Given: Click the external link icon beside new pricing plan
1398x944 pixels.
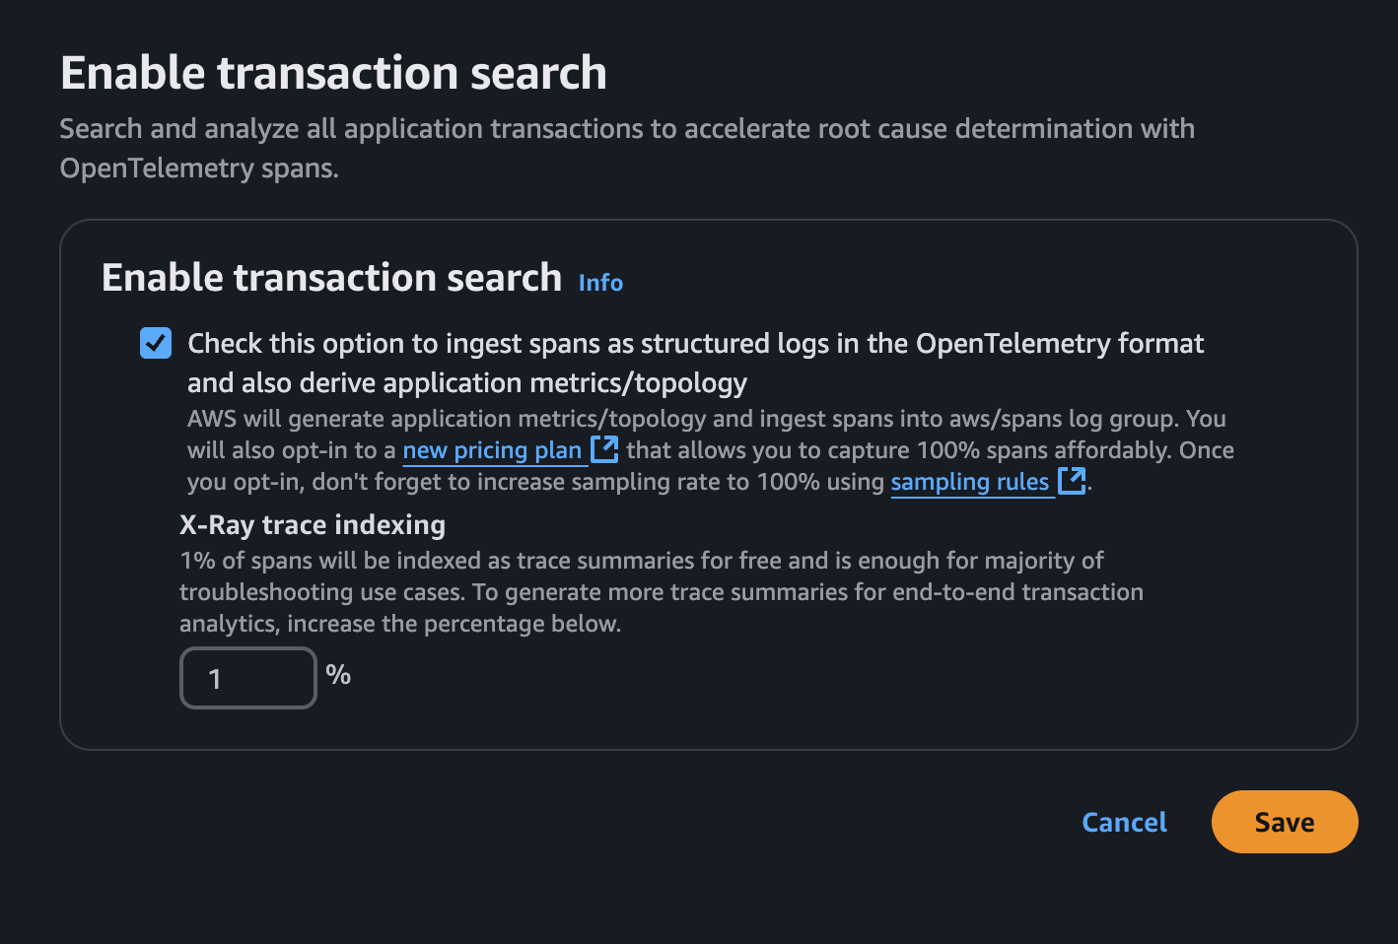Looking at the screenshot, I should click(x=605, y=449).
